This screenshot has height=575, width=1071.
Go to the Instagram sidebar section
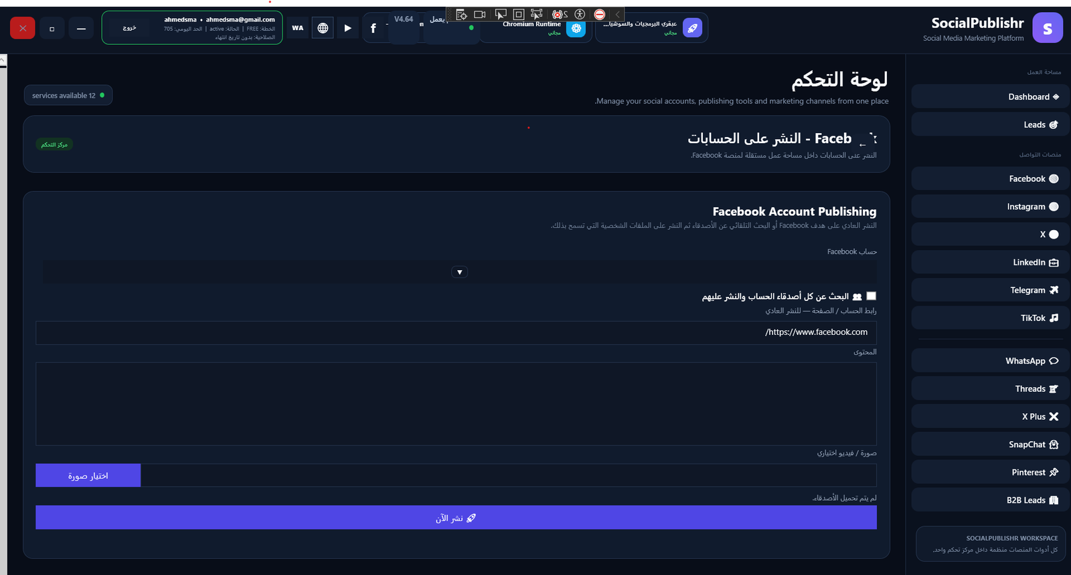(990, 207)
